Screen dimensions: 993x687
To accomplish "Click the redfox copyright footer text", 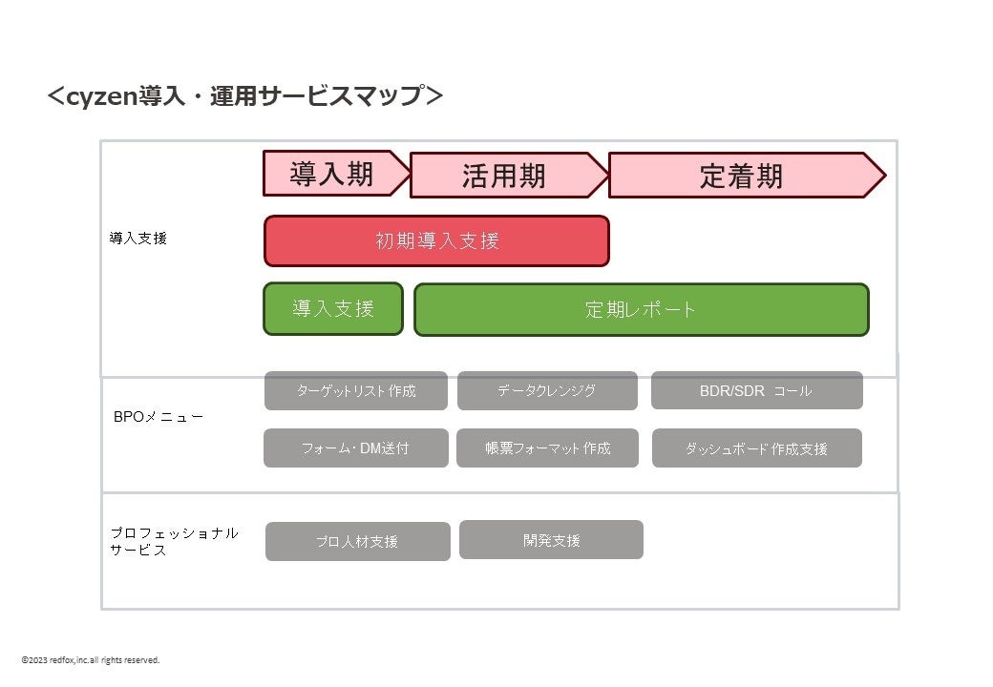I will [91, 659].
